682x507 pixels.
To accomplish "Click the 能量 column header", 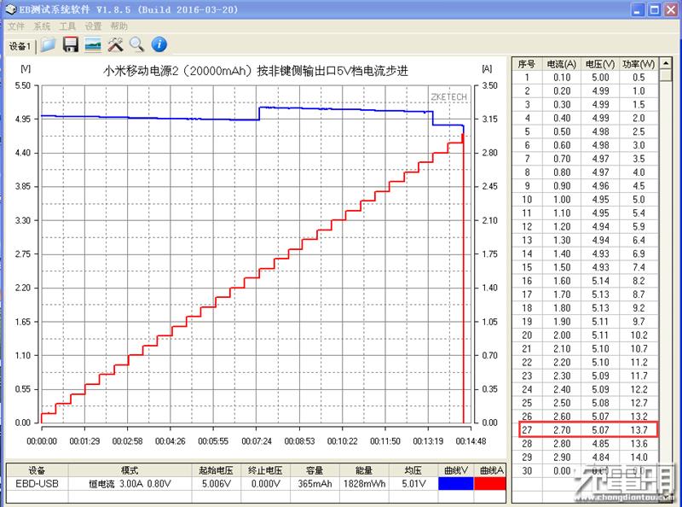I will click(364, 470).
